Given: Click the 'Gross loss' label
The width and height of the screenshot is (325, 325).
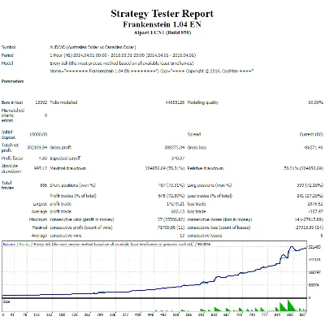Looking at the screenshot, I should tap(197, 148).
